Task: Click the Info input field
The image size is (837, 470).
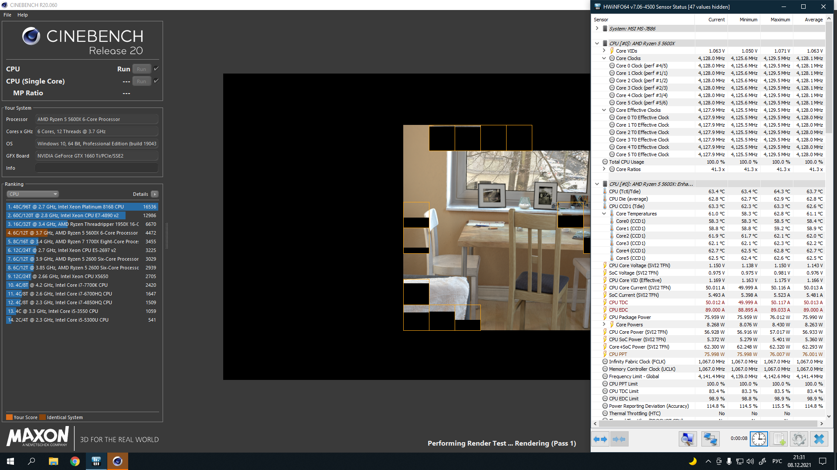Action: 97,168
